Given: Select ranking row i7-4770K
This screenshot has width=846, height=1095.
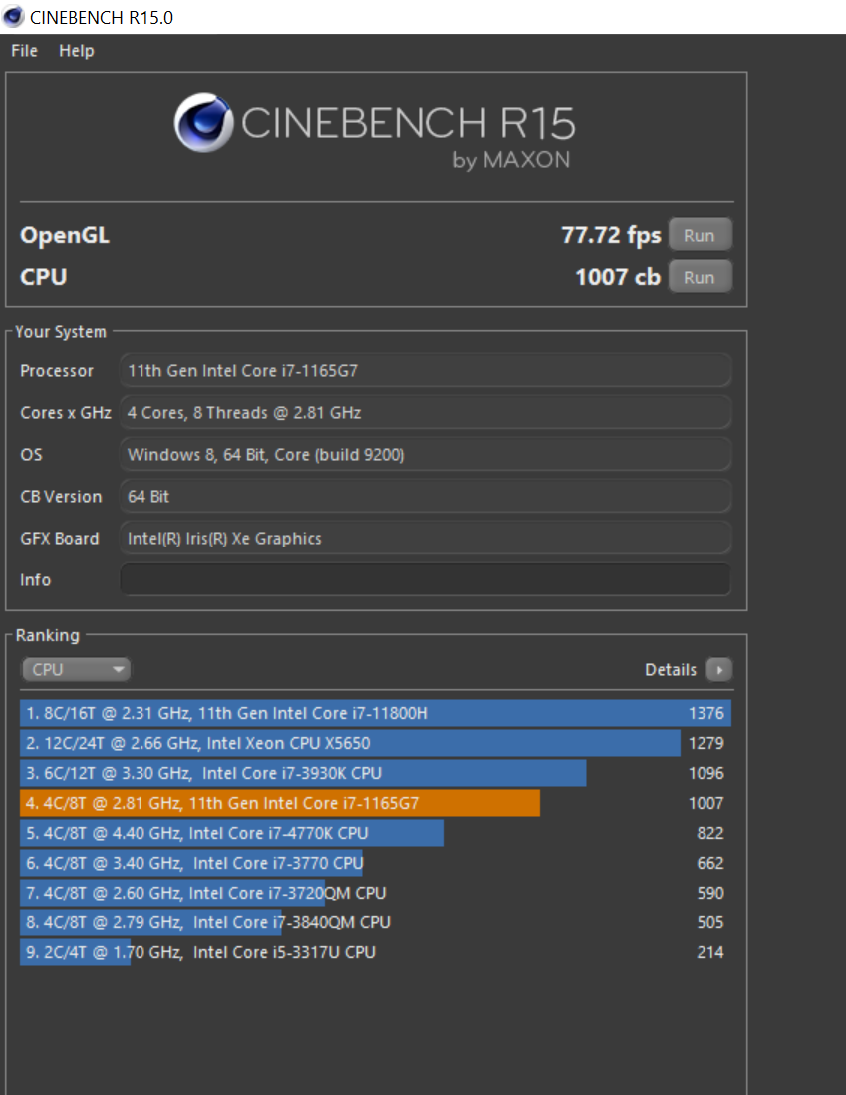Looking at the screenshot, I should click(376, 833).
